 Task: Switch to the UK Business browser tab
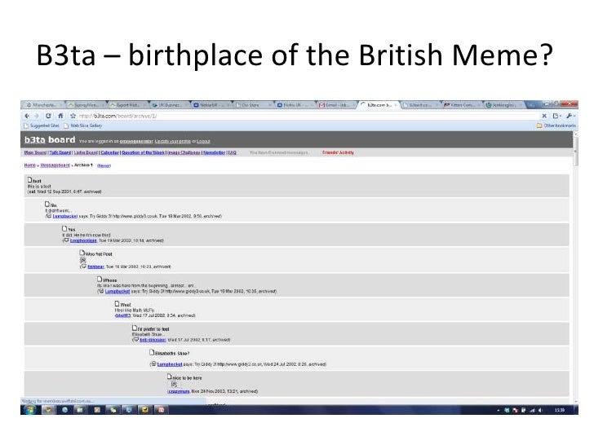tap(169, 105)
